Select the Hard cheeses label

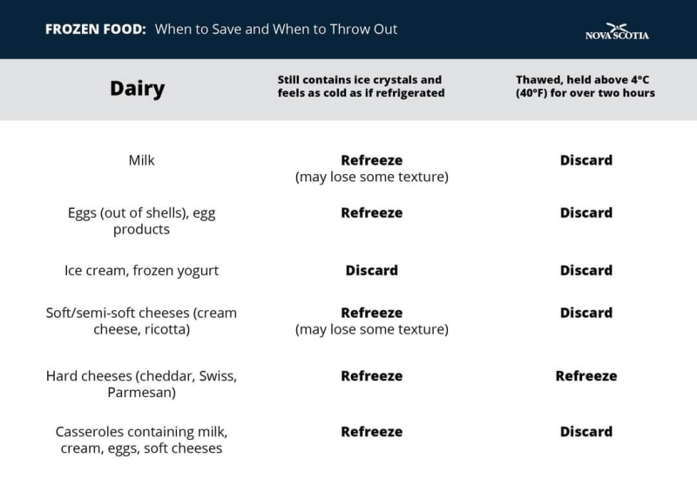point(141,384)
